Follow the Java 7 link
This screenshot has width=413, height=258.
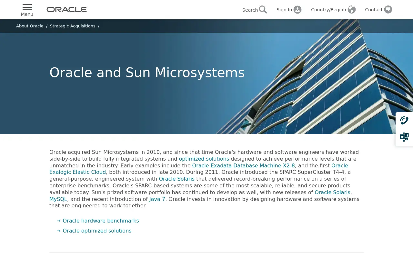(157, 199)
